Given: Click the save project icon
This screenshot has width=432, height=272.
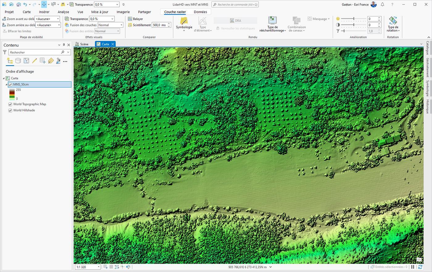Looking at the screenshot, I should [x=19, y=5].
